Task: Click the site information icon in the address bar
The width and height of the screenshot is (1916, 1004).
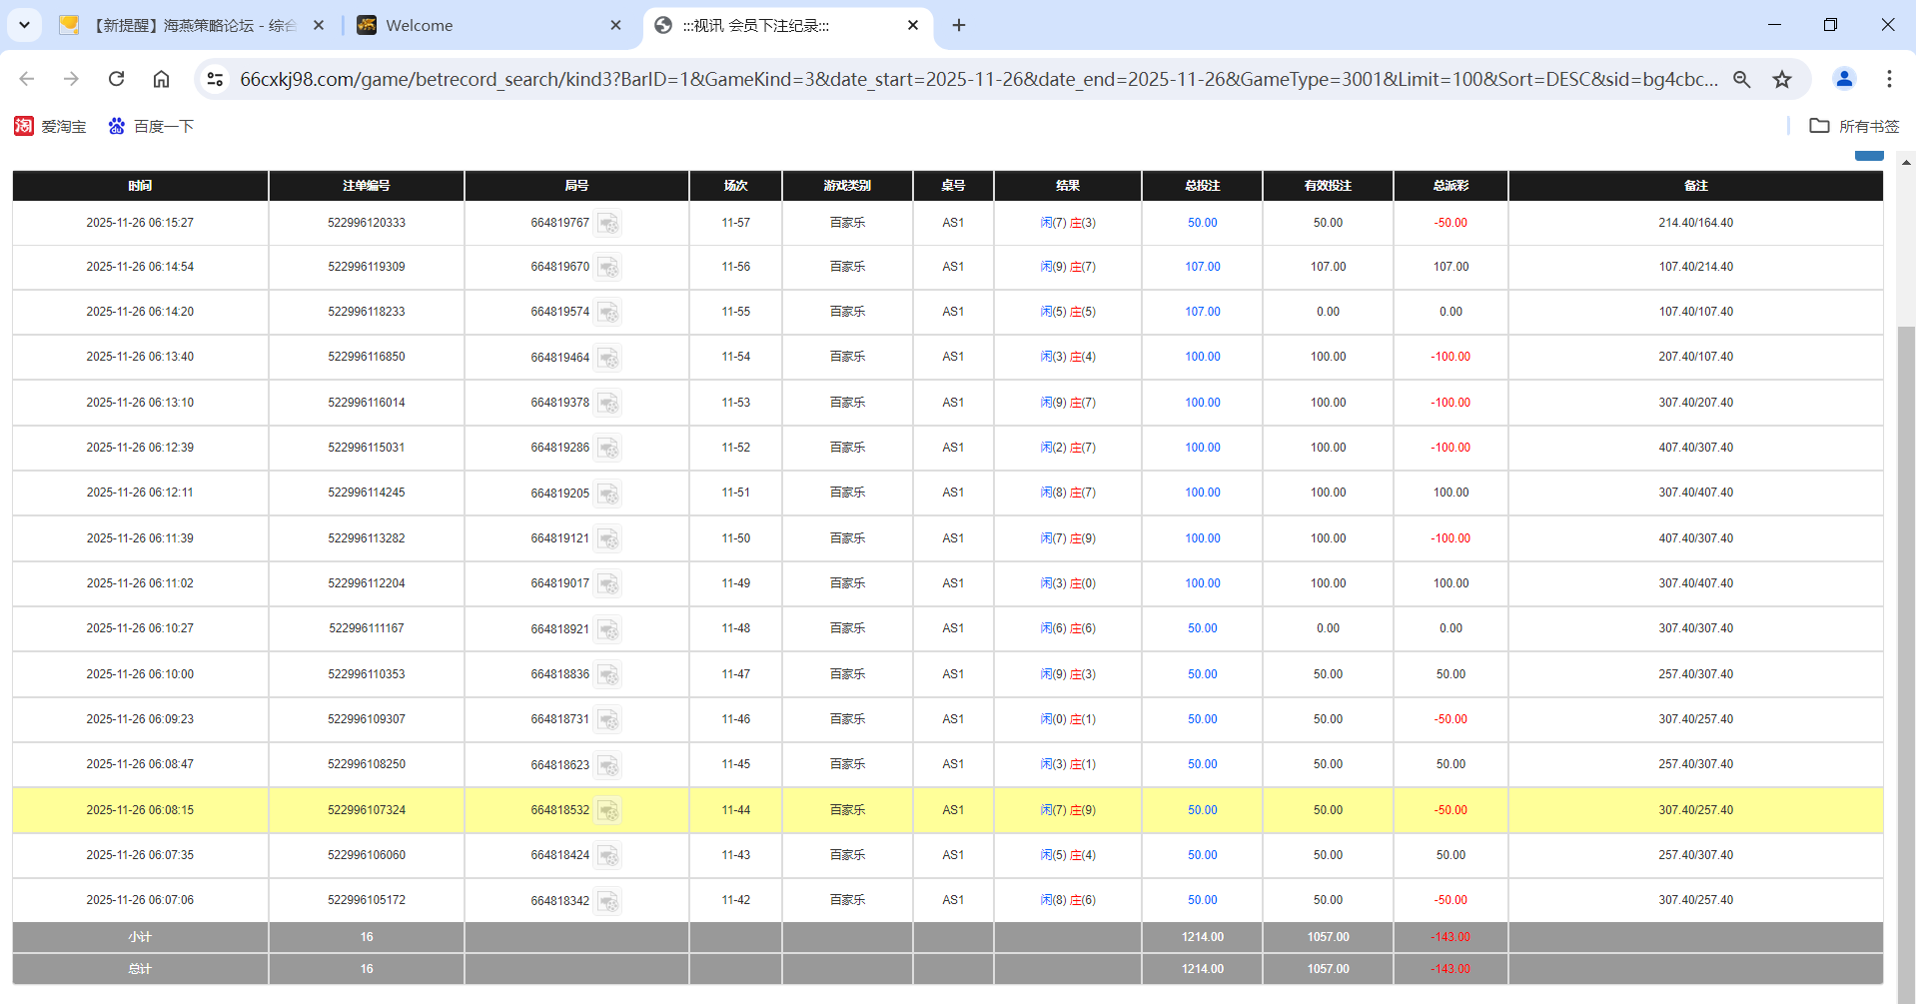Action: click(x=215, y=79)
